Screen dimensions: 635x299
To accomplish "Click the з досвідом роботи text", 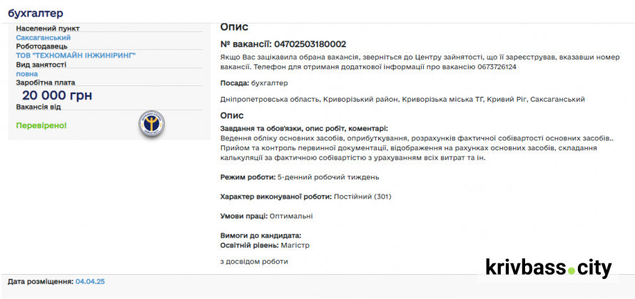I will [254, 262].
